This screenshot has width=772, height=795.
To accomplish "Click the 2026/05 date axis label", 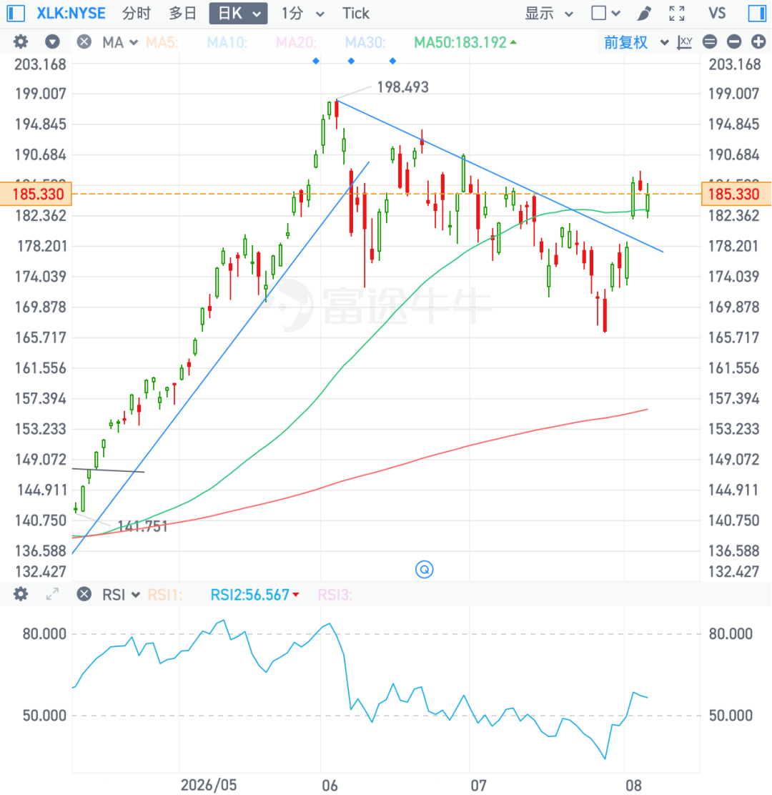I will coord(208,785).
